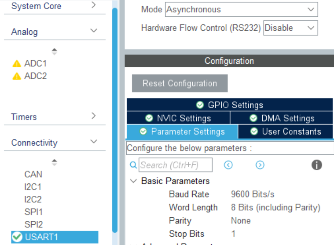The height and width of the screenshot is (245, 334).
Task: Click the sort arrows under Analog
Action: pos(55,51)
